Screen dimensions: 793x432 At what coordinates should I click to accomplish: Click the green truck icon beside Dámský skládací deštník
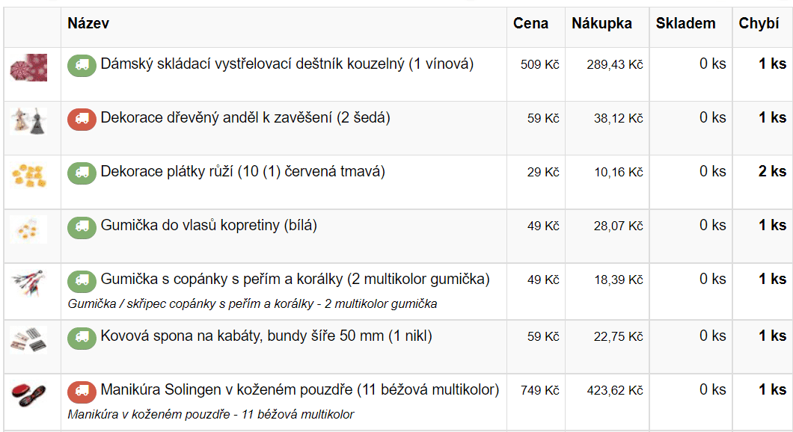82,66
